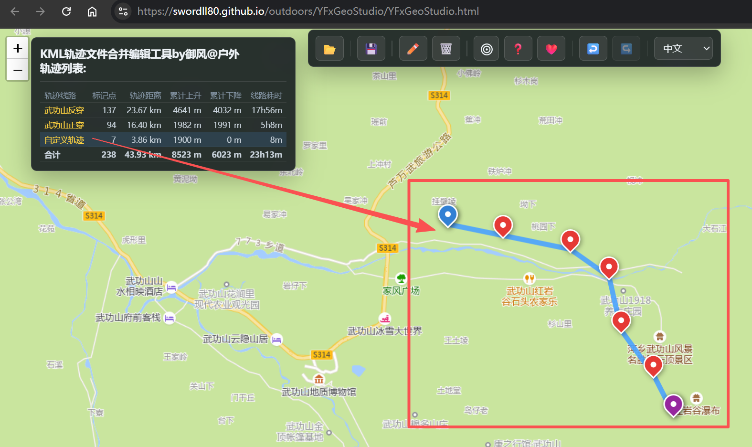Image resolution: width=752 pixels, height=447 pixels.
Task: Undo last edit with blue arrow
Action: tap(593, 49)
